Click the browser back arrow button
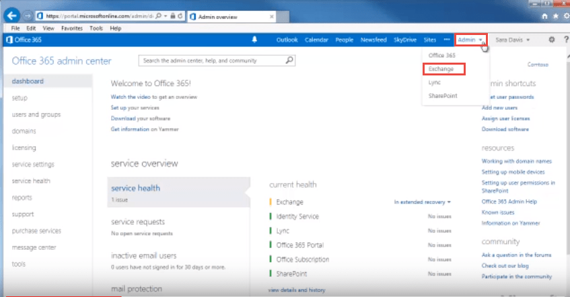The width and height of the screenshot is (570, 297). pyautogui.click(x=11, y=15)
